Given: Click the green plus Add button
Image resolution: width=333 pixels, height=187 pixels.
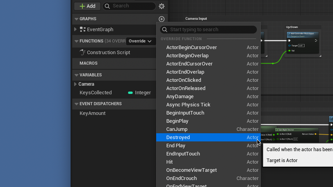Looking at the screenshot, I should pyautogui.click(x=87, y=6).
